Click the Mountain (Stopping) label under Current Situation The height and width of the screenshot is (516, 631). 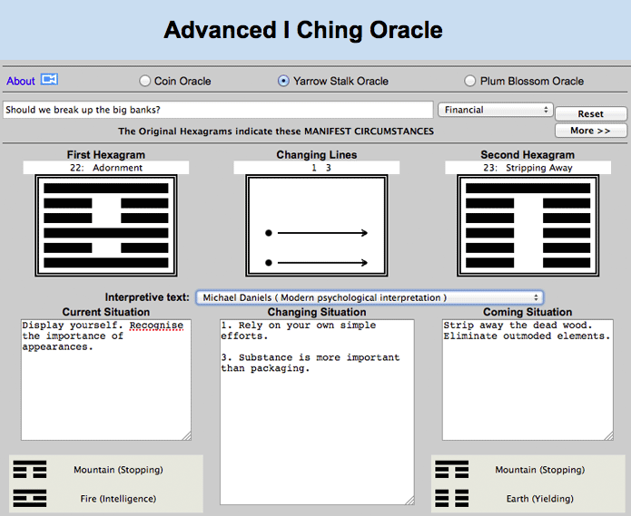coord(118,470)
